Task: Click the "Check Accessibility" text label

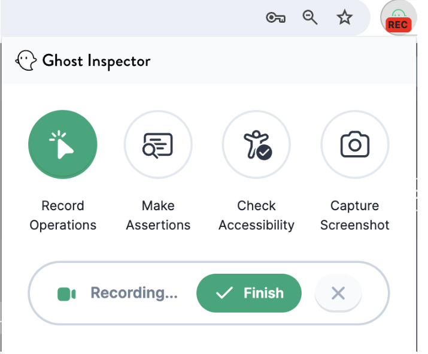Action: point(256,215)
